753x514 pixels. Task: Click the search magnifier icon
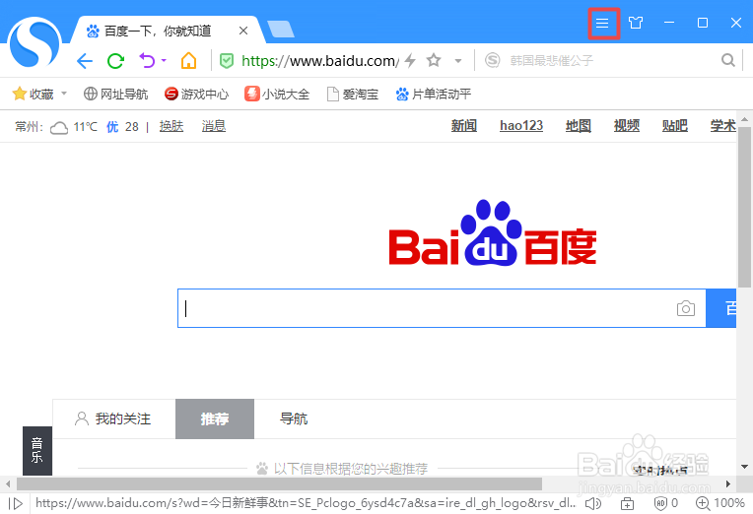coord(728,60)
